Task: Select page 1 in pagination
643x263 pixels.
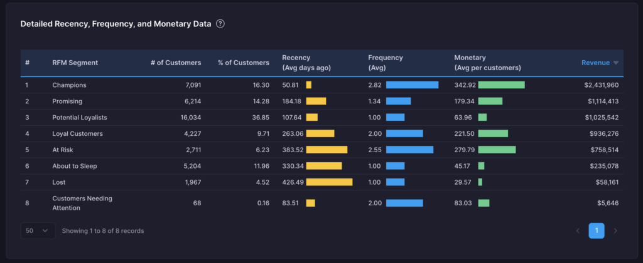Action: click(597, 230)
